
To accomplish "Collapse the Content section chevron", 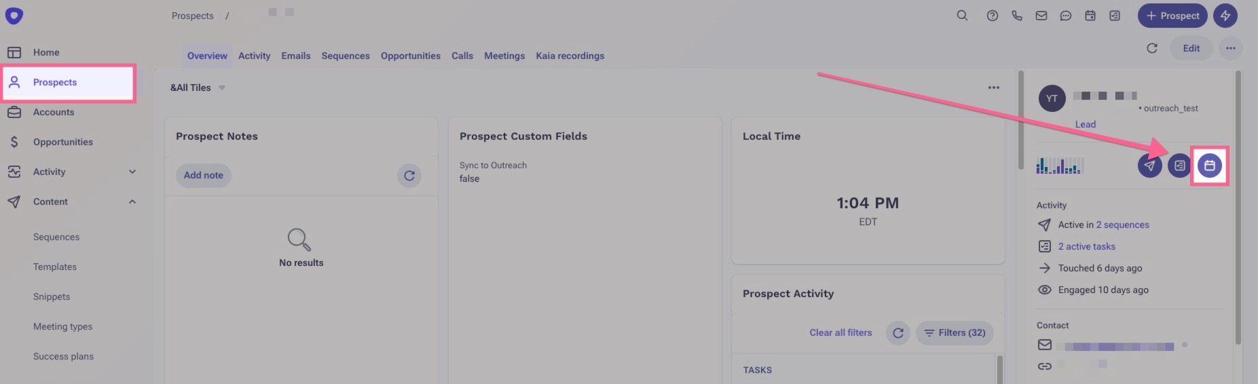I will coord(132,201).
